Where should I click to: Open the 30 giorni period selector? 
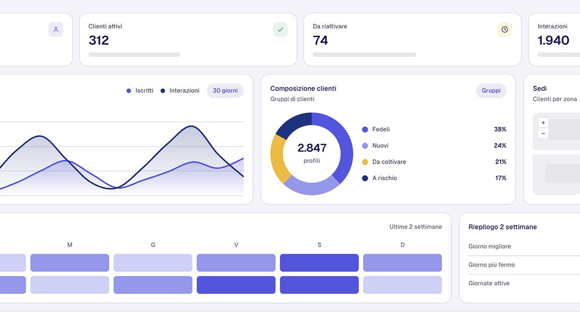click(225, 91)
